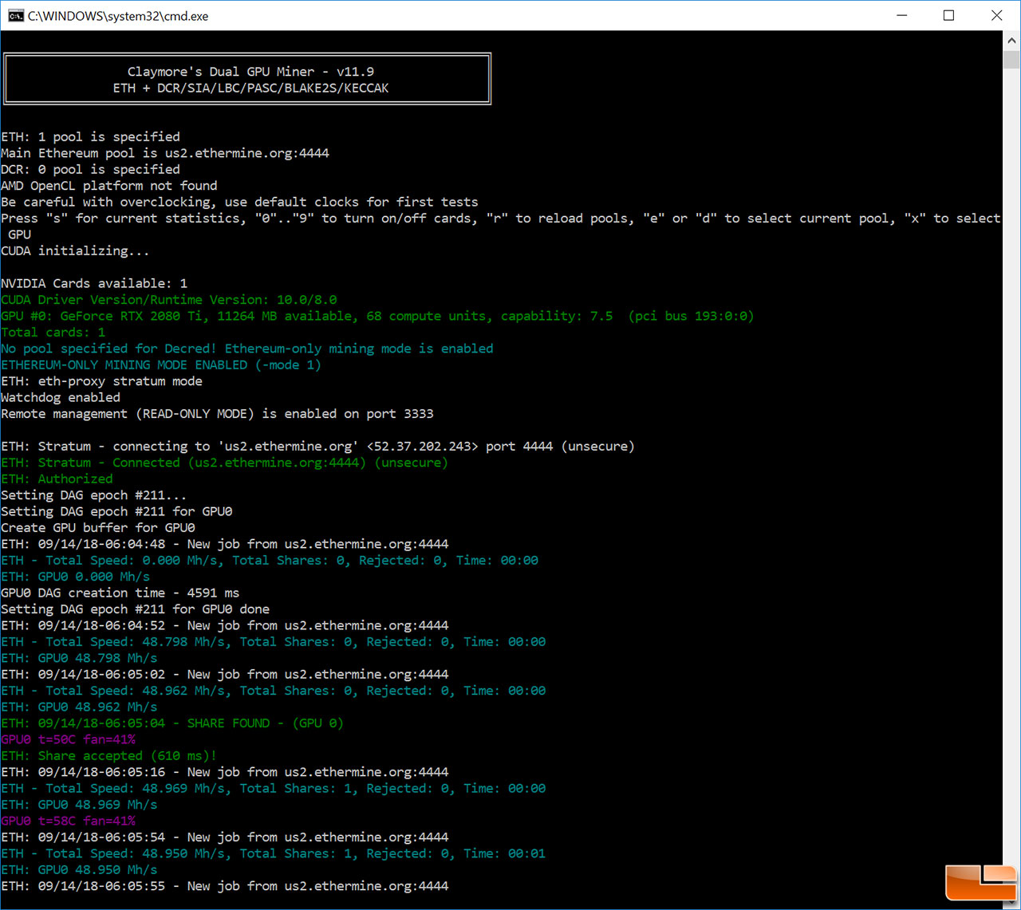Viewport: 1021px width, 910px height.
Task: Click "Total Speed: 48.969 Mh/s" line
Action: [x=274, y=789]
